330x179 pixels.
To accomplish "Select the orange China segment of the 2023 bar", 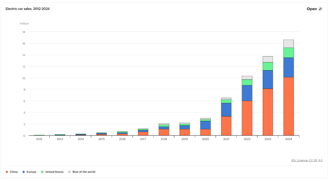I will point(267,112).
